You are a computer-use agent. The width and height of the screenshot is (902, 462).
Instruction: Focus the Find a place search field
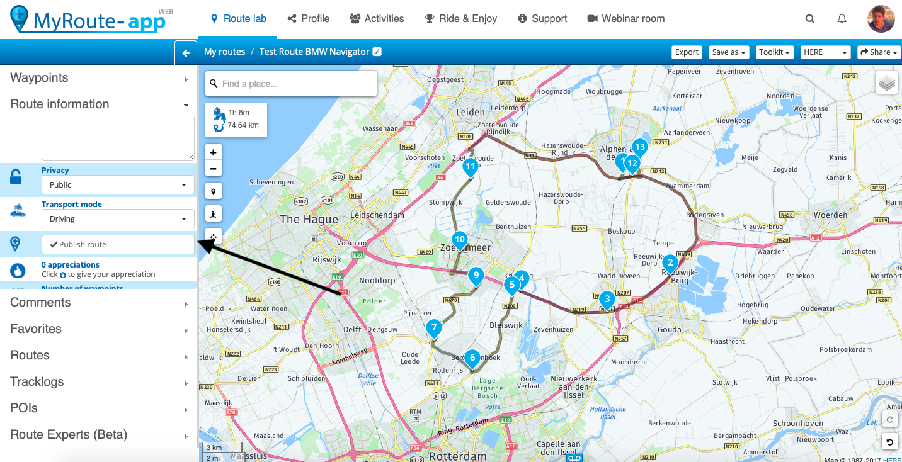coord(291,84)
